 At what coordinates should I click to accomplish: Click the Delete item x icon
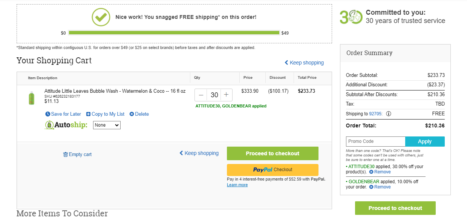pos(132,114)
